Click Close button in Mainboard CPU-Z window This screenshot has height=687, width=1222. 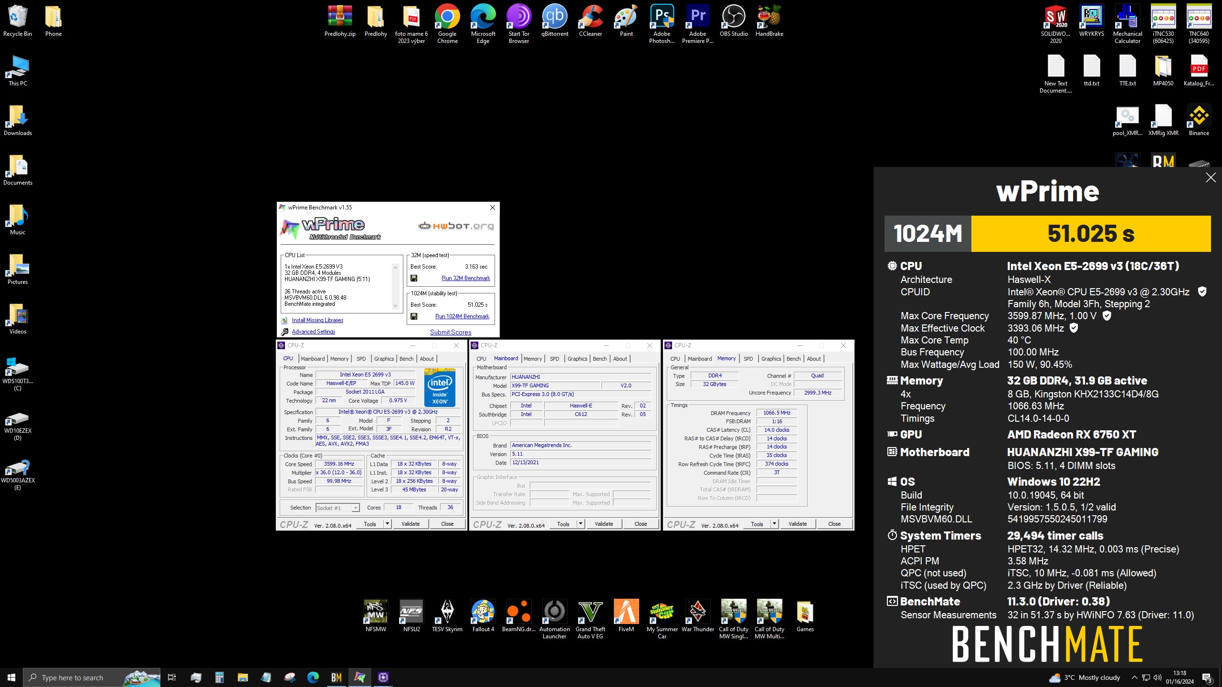click(x=641, y=524)
